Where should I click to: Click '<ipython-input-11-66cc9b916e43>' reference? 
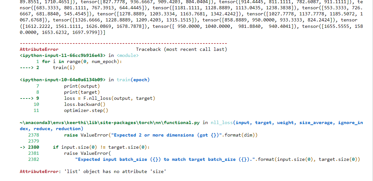coord(63,56)
